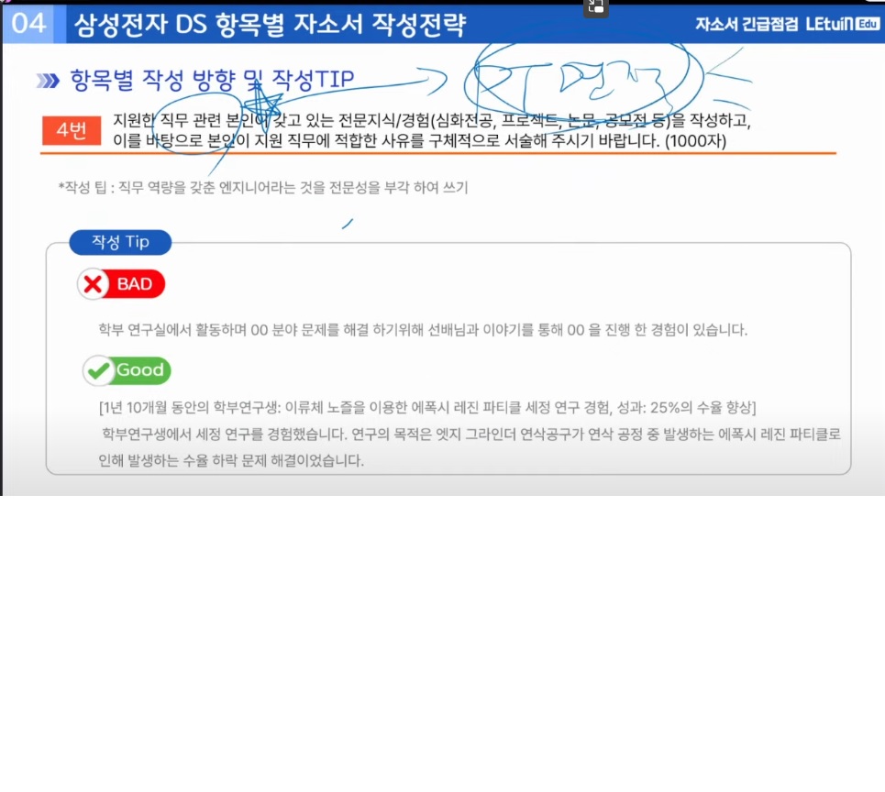This screenshot has height=792, width=885.
Task: Click the picture-in-picture icon at top
Action: (595, 8)
